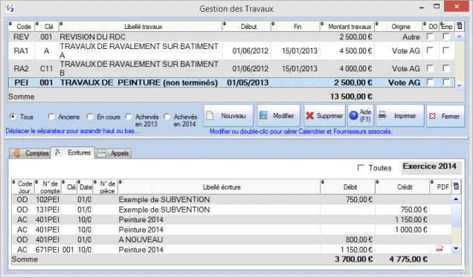Sort by the Fin column header
The width and height of the screenshot is (473, 278).
[296, 27]
